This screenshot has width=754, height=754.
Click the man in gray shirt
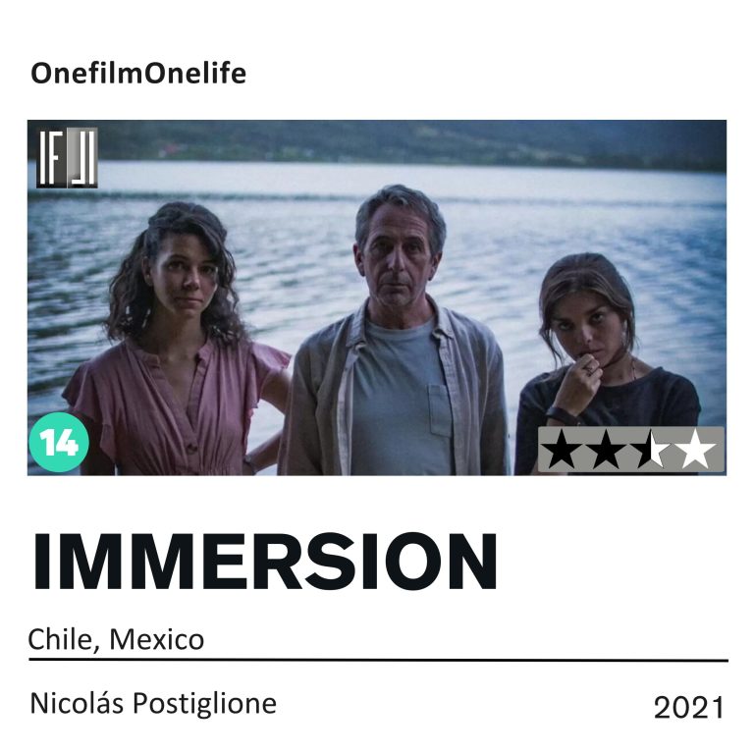click(x=396, y=331)
